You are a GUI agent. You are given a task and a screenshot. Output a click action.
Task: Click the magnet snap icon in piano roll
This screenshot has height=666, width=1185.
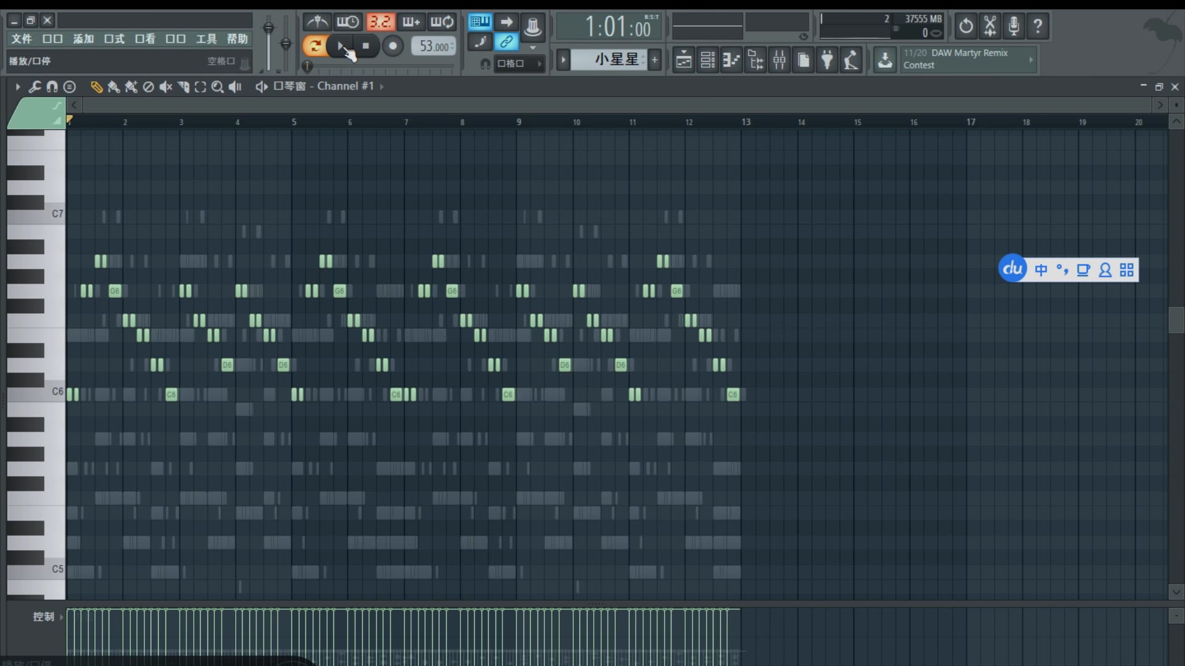(x=52, y=87)
